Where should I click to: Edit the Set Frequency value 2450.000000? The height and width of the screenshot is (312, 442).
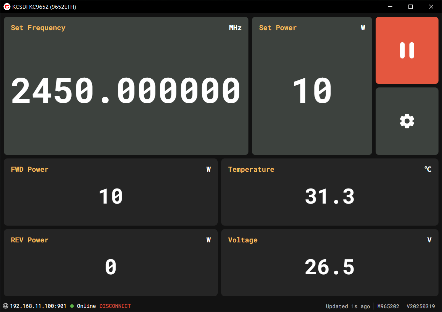coord(126,91)
